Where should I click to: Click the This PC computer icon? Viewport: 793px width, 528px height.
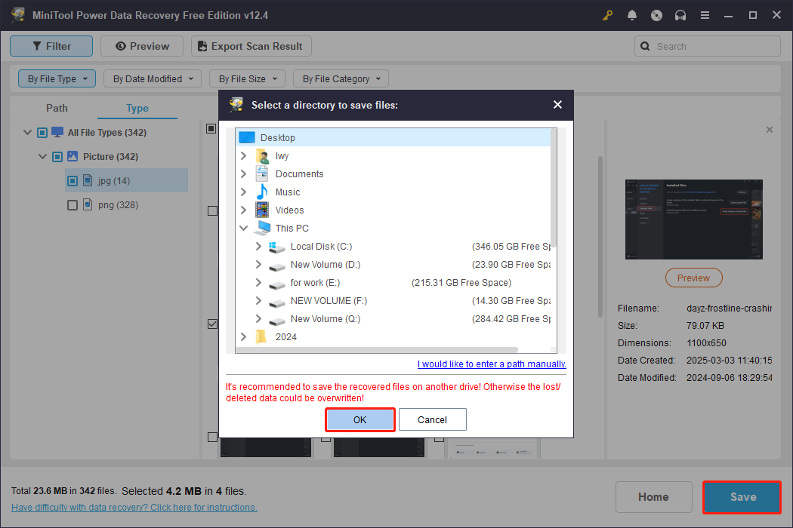[262, 228]
